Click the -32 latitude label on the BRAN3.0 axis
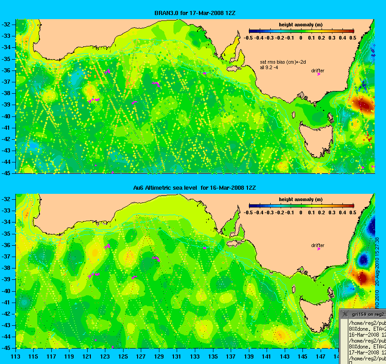 [x=6, y=25]
